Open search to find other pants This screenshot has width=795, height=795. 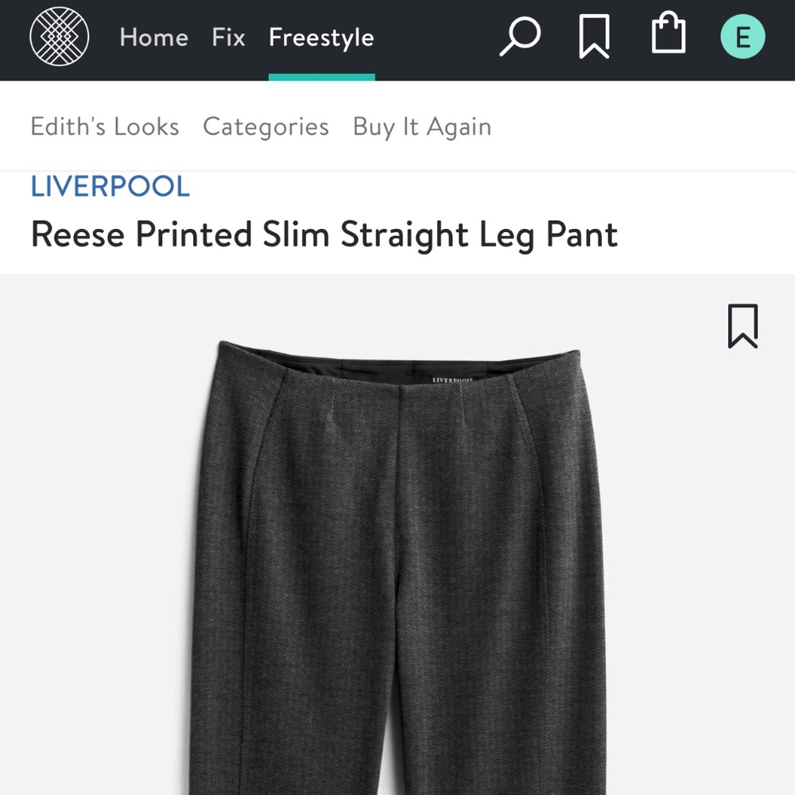(519, 37)
